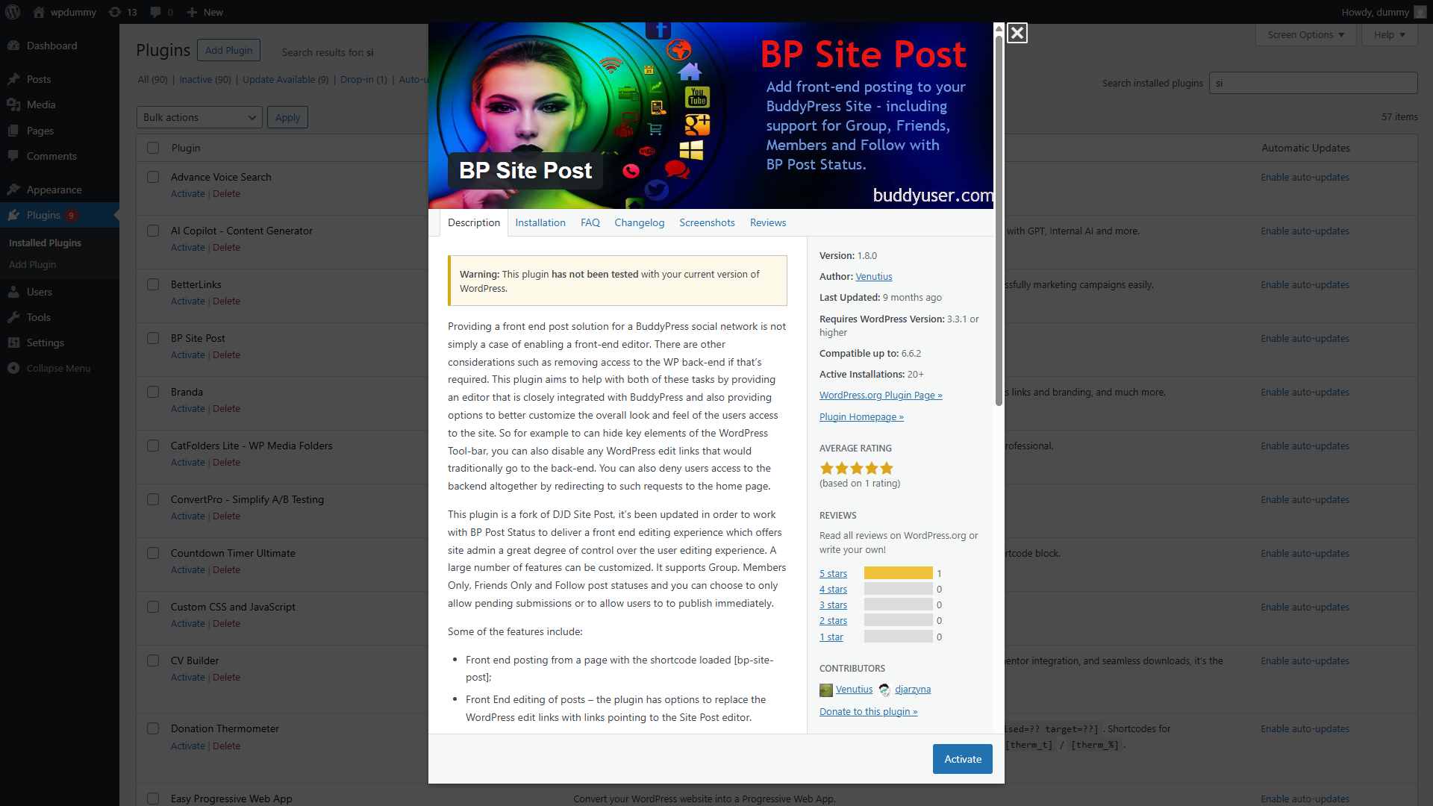The image size is (1433, 806).
Task: Activate the Branda plugin
Action: click(187, 409)
